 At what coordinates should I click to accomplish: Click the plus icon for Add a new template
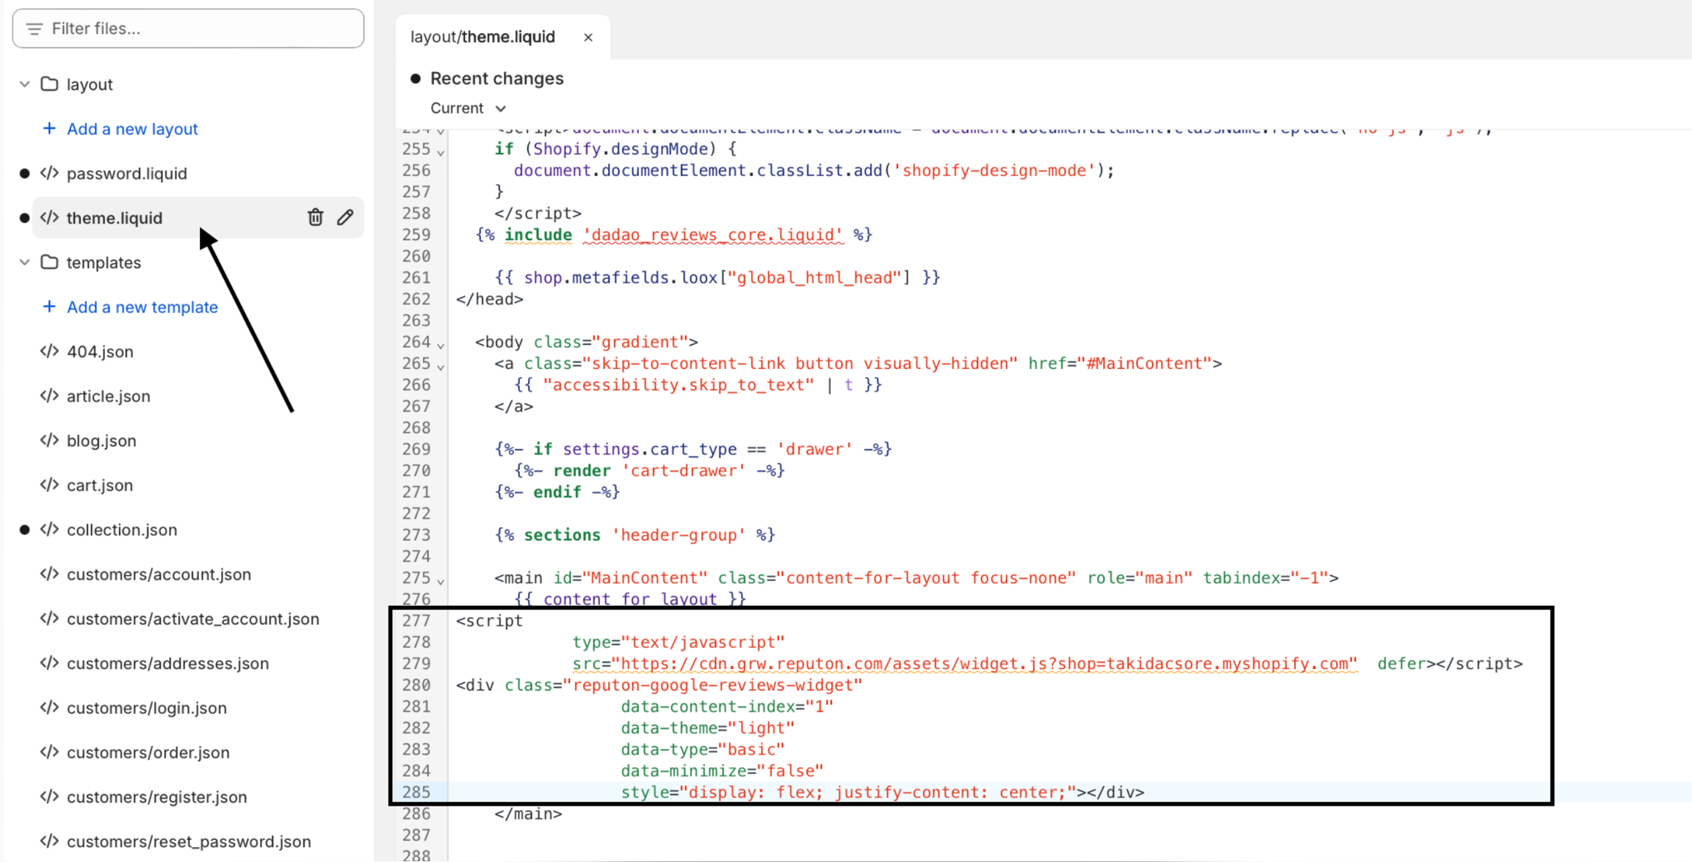pyautogui.click(x=49, y=307)
